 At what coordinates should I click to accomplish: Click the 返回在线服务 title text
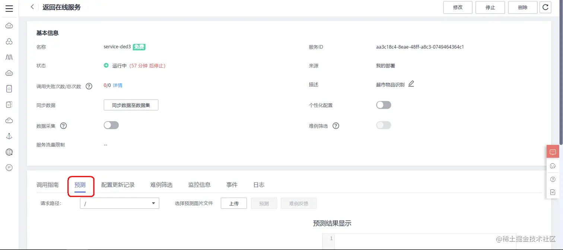coord(61,7)
